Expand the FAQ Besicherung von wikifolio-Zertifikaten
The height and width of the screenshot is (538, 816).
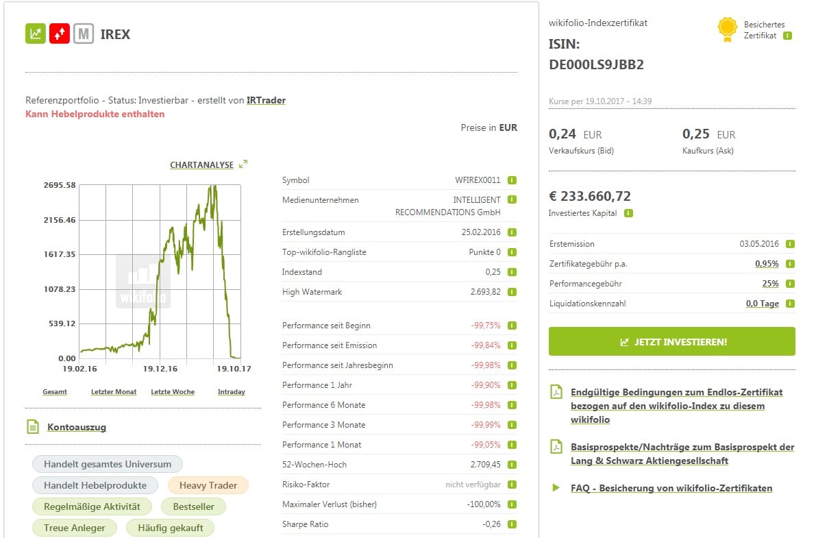click(x=671, y=488)
